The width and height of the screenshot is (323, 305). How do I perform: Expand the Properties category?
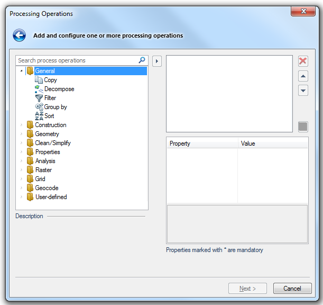pos(21,152)
